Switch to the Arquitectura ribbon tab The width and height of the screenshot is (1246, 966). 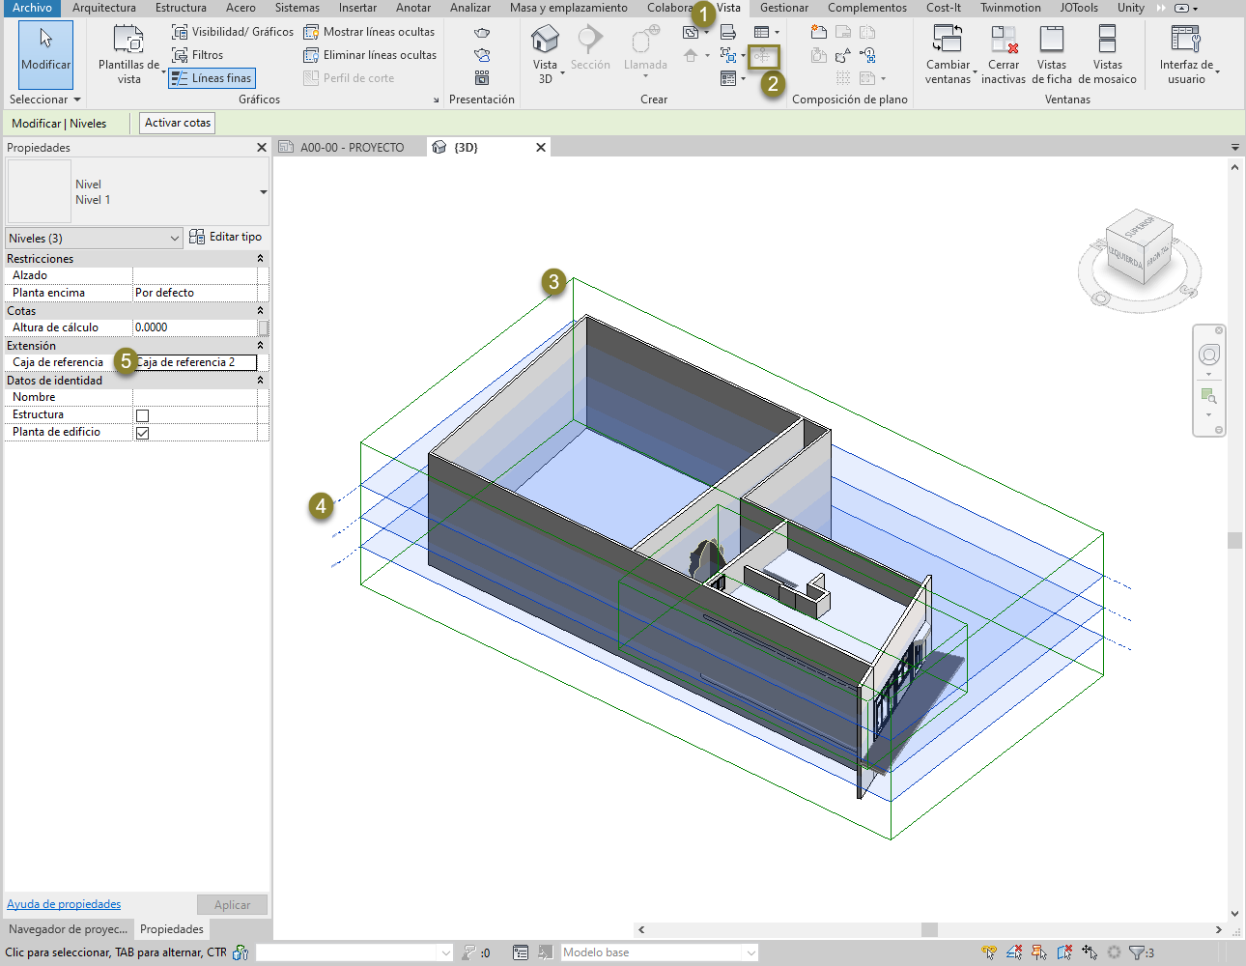pyautogui.click(x=104, y=8)
